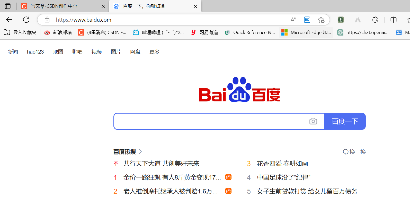Search by image camera icon
Screen dimensions: 410x222
click(x=313, y=121)
